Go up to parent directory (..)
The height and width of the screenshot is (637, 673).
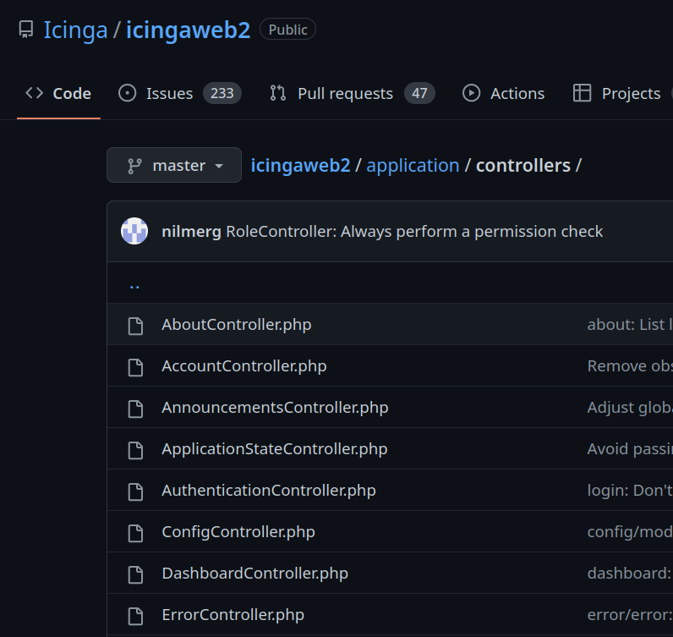click(134, 284)
